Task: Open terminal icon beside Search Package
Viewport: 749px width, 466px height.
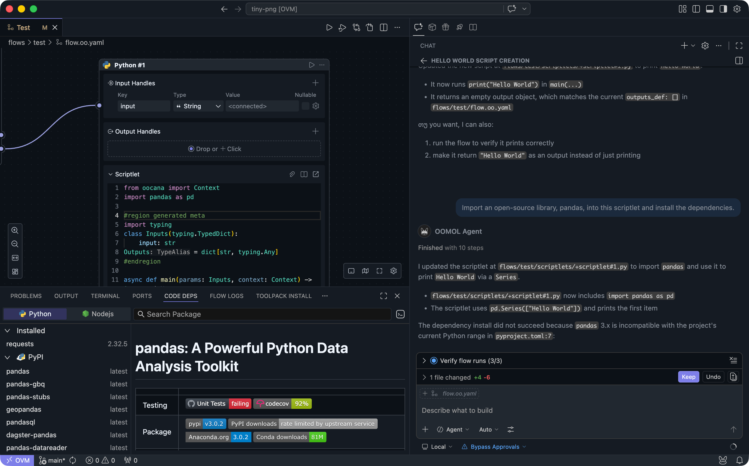Action: pyautogui.click(x=400, y=314)
